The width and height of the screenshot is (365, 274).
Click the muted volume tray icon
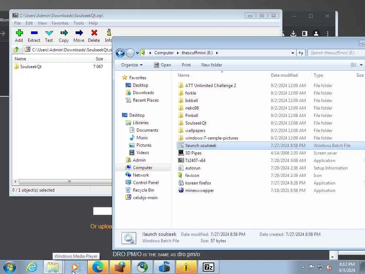[329, 267]
